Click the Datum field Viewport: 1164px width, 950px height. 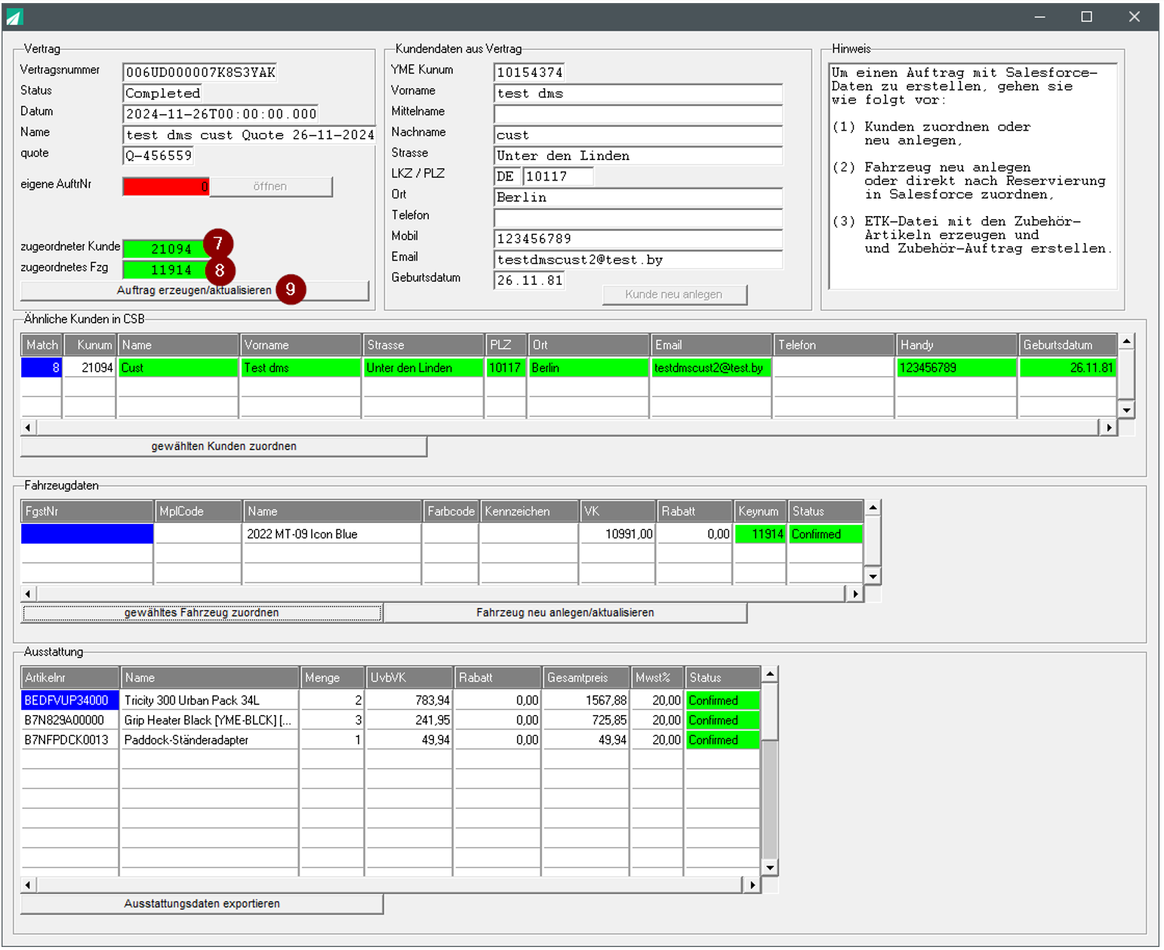point(220,114)
